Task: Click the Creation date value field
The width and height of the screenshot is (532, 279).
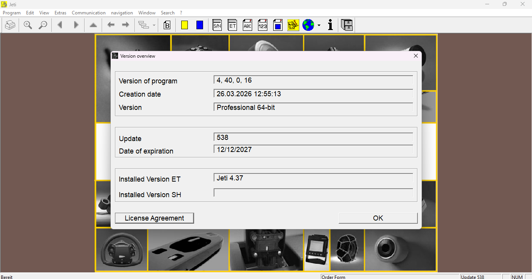Action: tap(313, 94)
